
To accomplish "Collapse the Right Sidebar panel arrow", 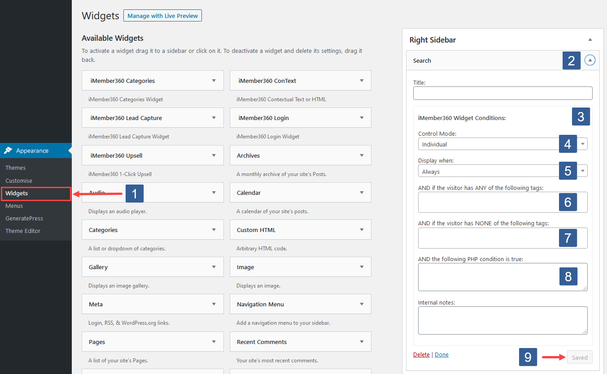I will tap(590, 39).
